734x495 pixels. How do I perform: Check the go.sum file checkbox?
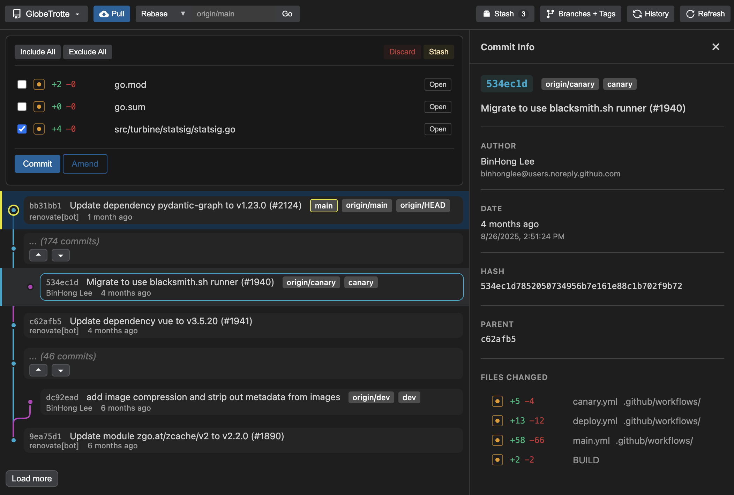pyautogui.click(x=22, y=107)
